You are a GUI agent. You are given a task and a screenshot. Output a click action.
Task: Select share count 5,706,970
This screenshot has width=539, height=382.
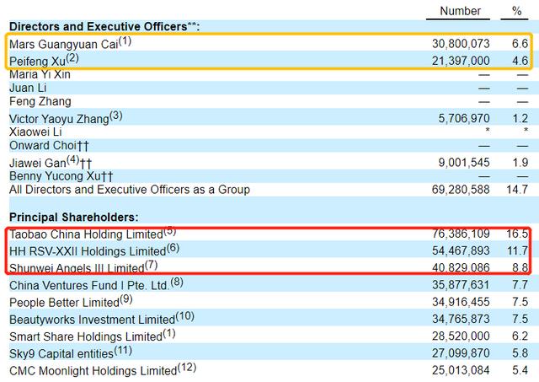point(464,118)
